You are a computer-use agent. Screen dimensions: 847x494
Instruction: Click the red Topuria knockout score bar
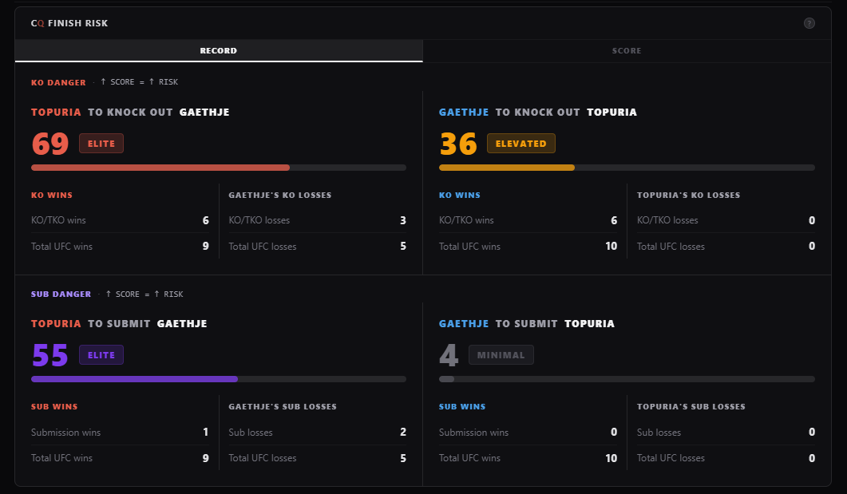(218, 168)
